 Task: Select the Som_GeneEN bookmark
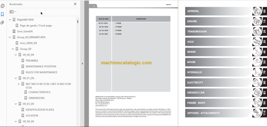25,31
